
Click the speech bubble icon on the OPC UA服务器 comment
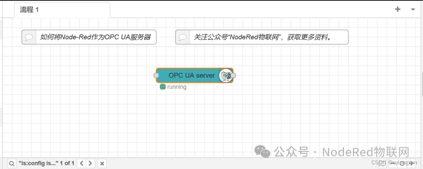pyautogui.click(x=29, y=37)
